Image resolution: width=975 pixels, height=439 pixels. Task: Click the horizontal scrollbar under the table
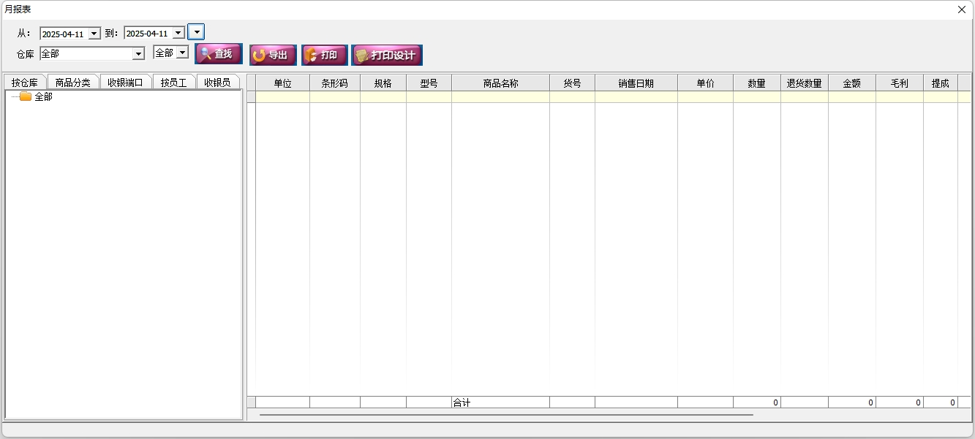pos(506,414)
